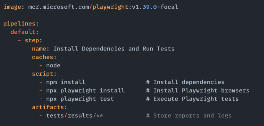Click the 'npx playwright test' command

click(80, 99)
